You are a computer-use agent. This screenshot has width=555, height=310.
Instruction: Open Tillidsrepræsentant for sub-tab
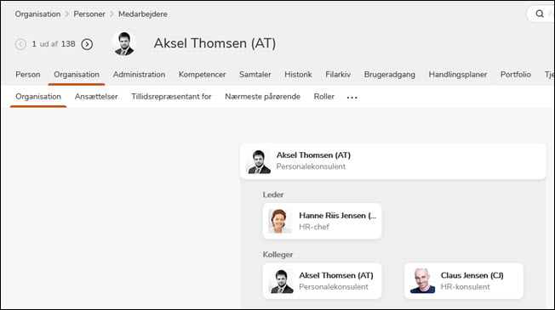pyautogui.click(x=171, y=96)
